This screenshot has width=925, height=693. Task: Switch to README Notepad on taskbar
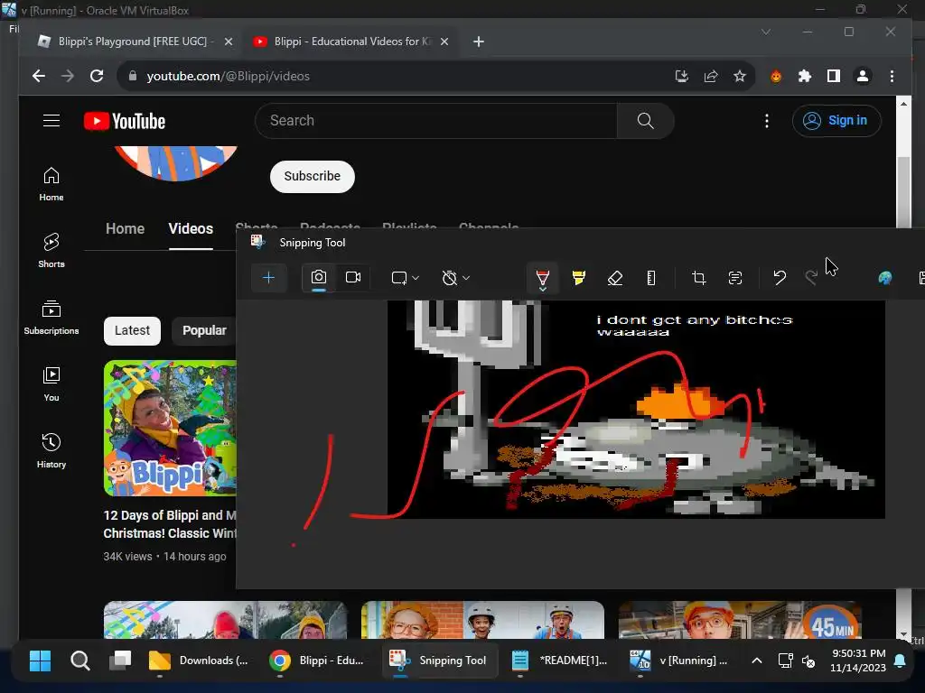pyautogui.click(x=560, y=661)
